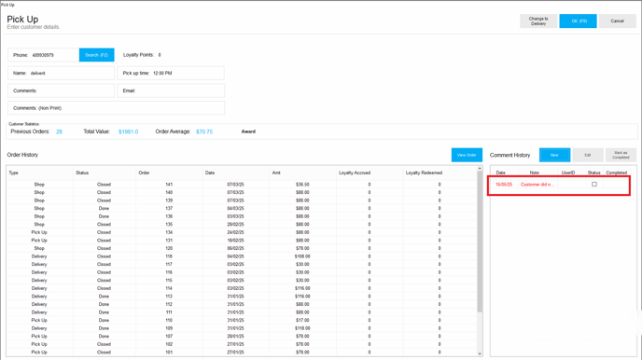Select the 15/05/25 comment date
642x360 pixels.
504,185
